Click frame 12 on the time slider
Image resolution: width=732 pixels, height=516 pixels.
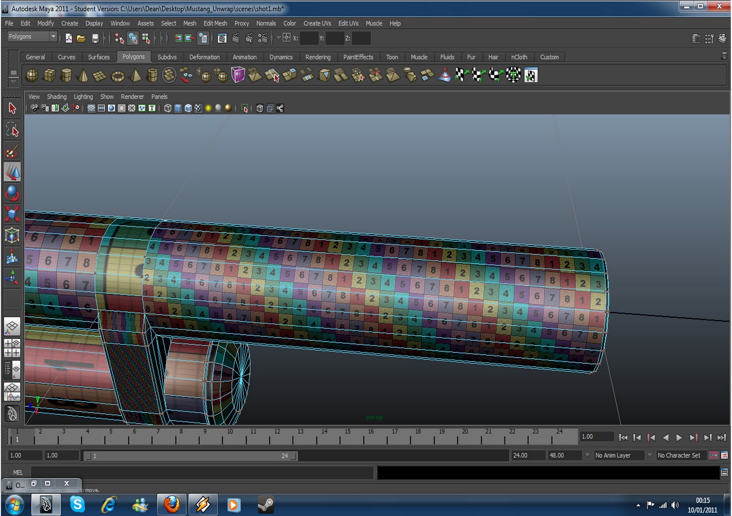pos(277,437)
